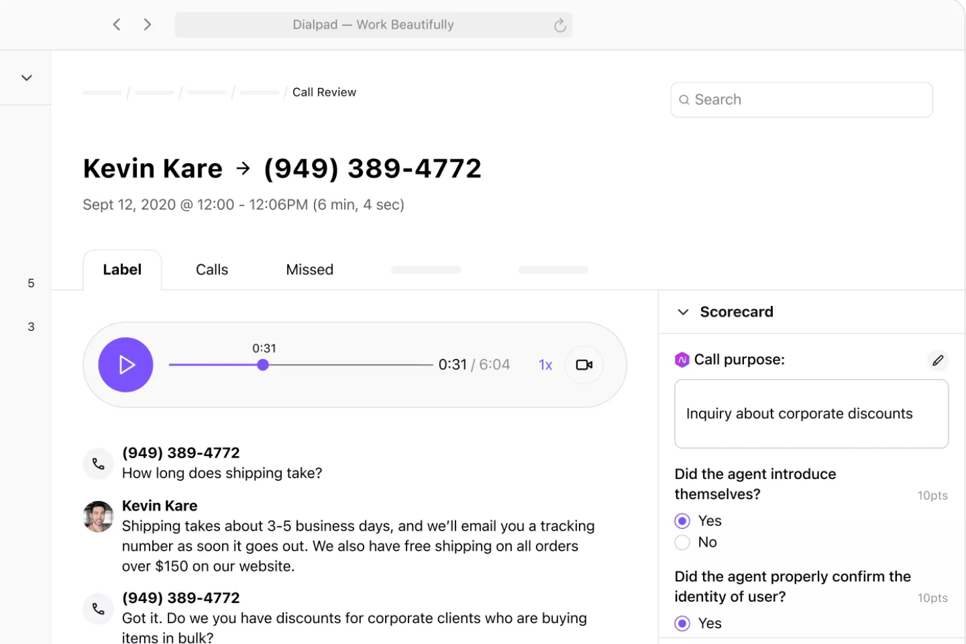
Task: Click the Call Review breadcrumb
Action: [324, 92]
